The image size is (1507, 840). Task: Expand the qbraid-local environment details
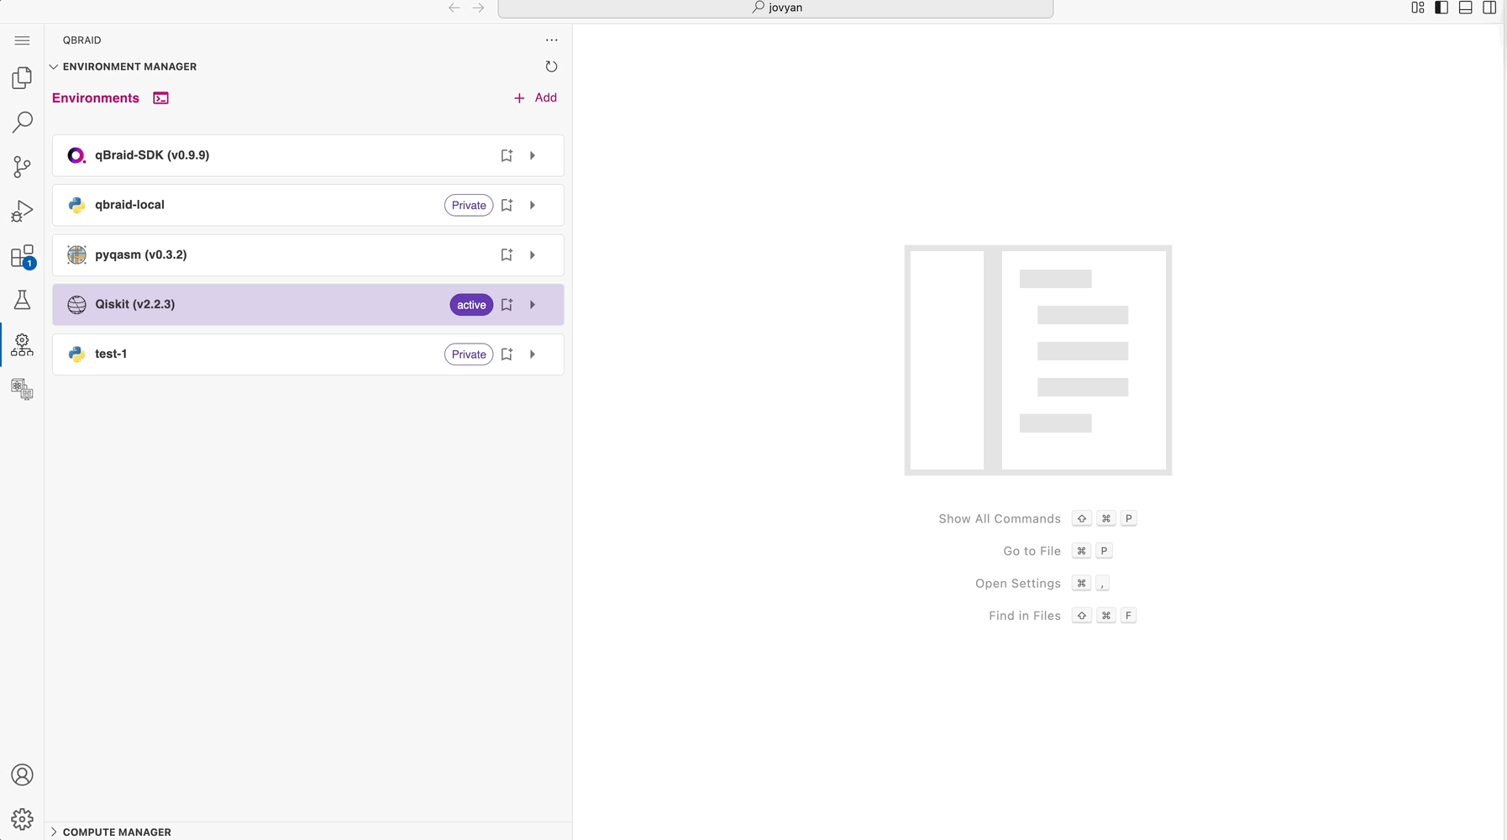click(x=533, y=205)
